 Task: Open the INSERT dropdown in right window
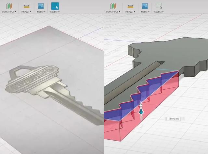(145, 12)
